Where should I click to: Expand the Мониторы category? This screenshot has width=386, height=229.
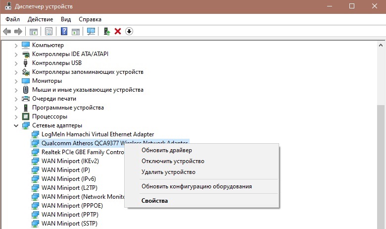pyautogui.click(x=16, y=81)
